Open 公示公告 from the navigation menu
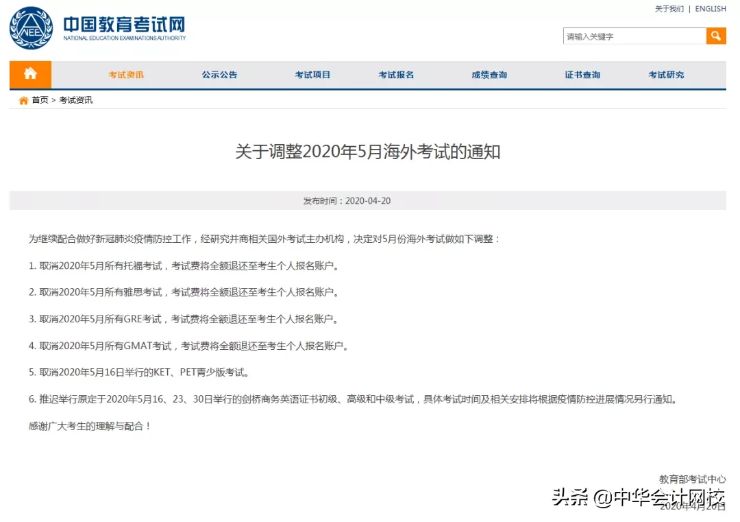Screen dimensions: 740x522 pyautogui.click(x=219, y=75)
